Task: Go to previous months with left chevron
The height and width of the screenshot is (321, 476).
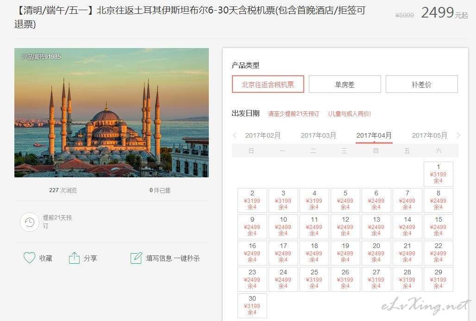Action: point(235,135)
